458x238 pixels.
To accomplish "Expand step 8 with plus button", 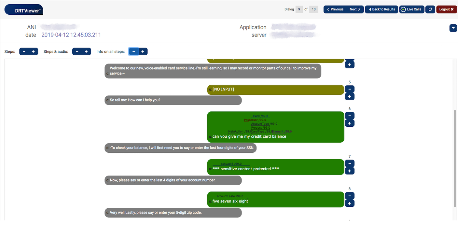I will coord(350,203).
